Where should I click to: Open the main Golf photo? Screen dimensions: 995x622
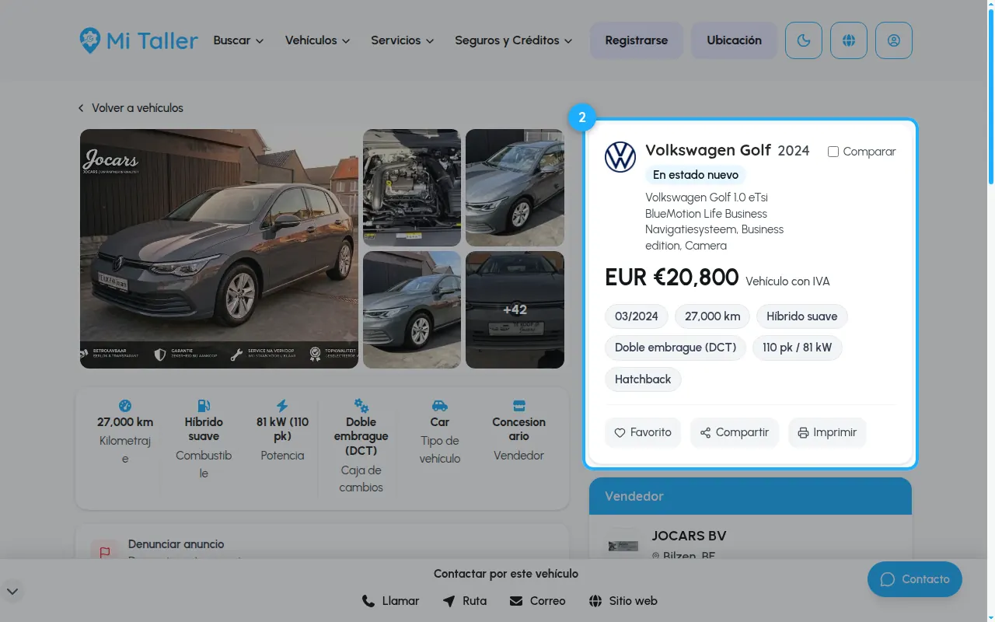pos(219,249)
